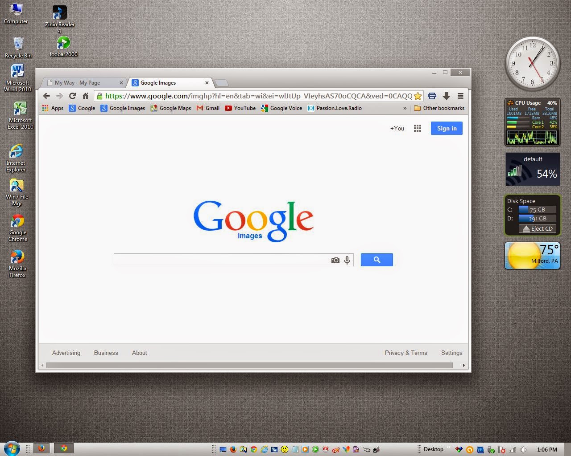Click the printer icon in Chrome's toolbar

(x=432, y=96)
